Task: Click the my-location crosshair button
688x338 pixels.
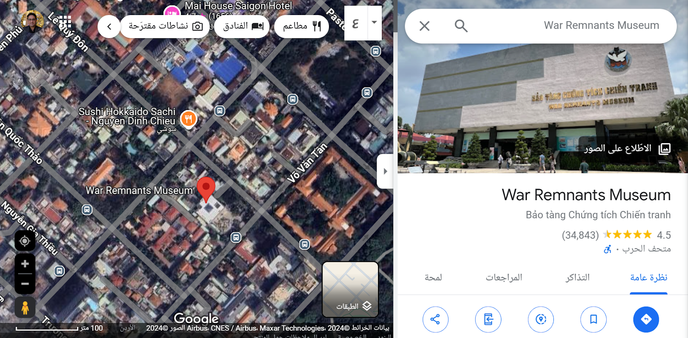Action: (x=25, y=241)
